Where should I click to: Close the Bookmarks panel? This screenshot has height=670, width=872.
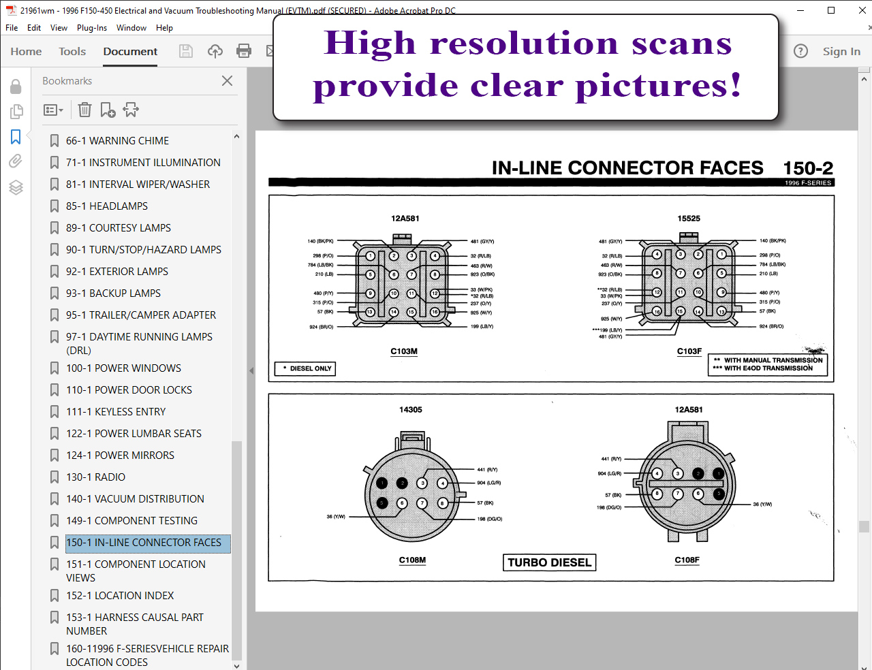click(x=228, y=80)
